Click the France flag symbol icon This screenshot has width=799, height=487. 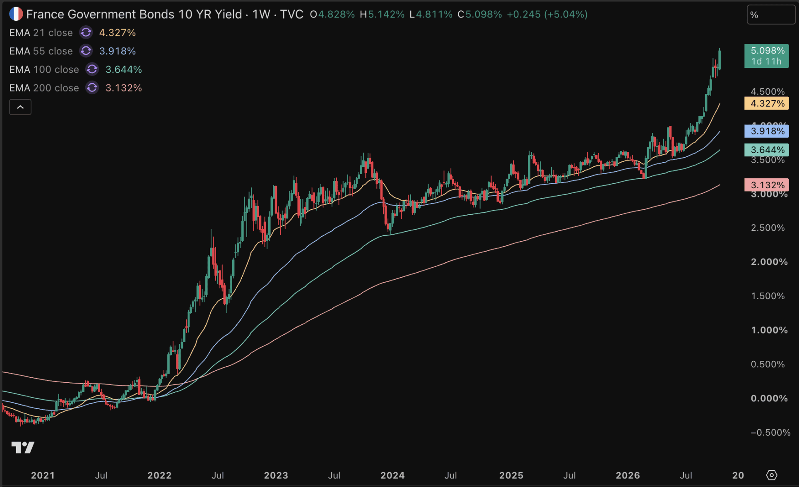[x=16, y=14]
